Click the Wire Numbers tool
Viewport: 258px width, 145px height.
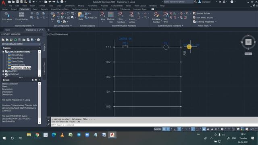coord(121,17)
